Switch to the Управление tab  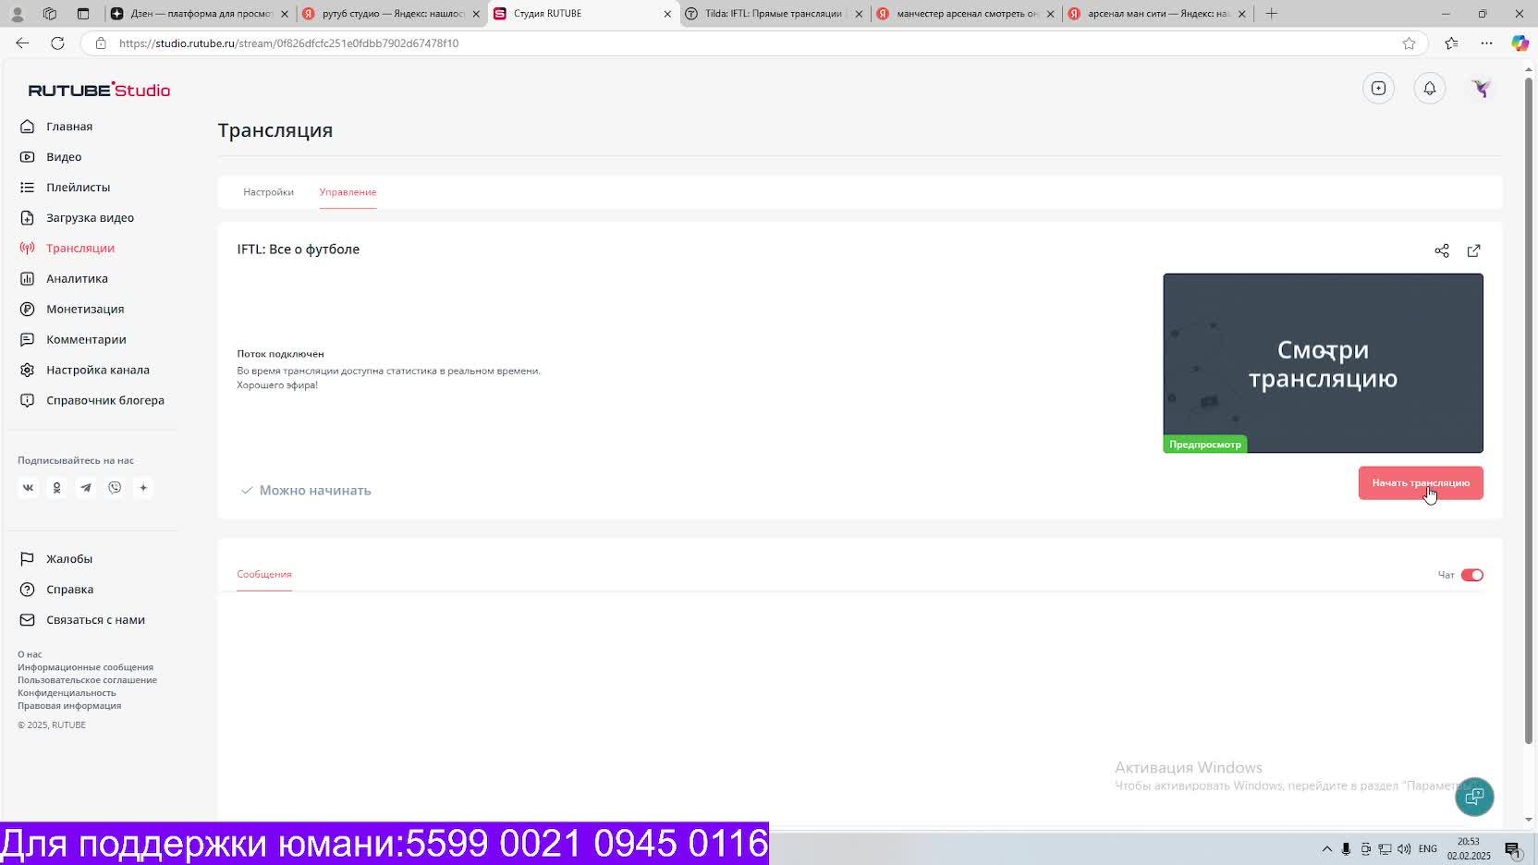point(348,192)
